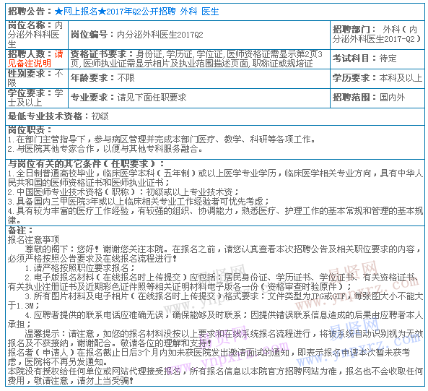Click the 考试科目：待定 cell

pos(377,59)
